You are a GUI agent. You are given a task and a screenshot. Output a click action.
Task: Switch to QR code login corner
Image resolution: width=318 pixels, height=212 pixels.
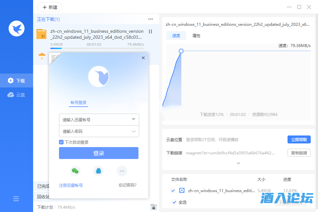(55, 58)
